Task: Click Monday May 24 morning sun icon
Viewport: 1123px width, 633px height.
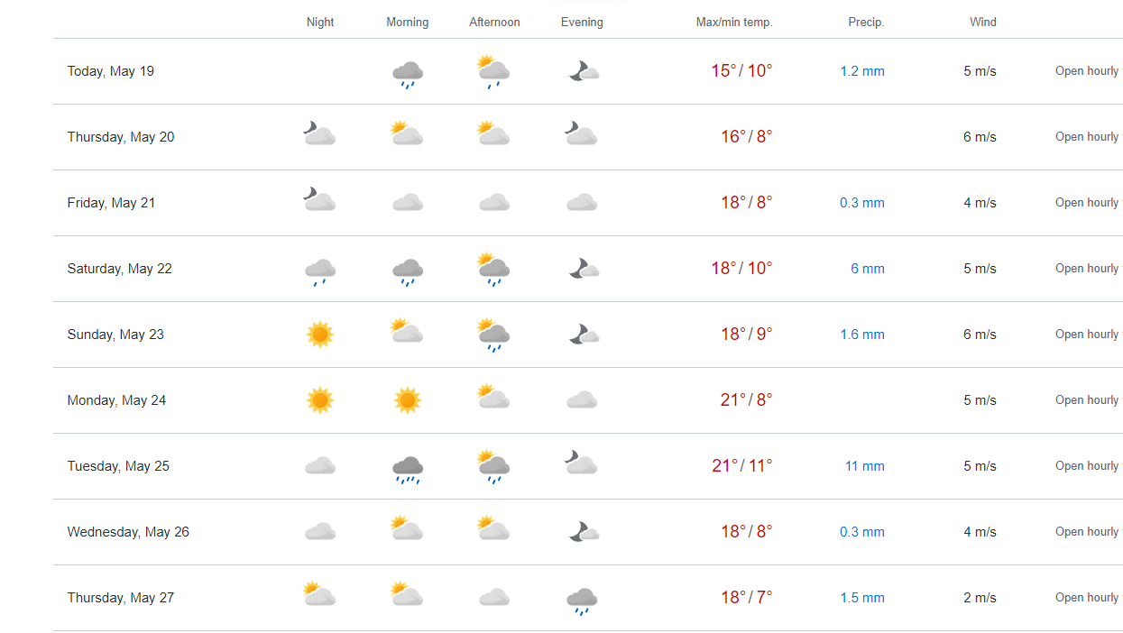Action: tap(408, 399)
